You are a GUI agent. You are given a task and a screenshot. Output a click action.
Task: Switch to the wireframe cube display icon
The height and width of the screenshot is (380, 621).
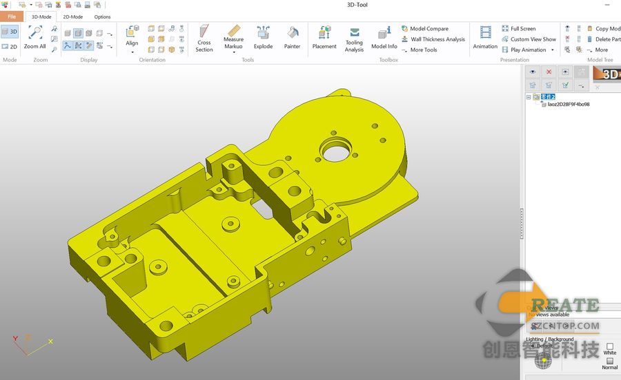click(99, 33)
